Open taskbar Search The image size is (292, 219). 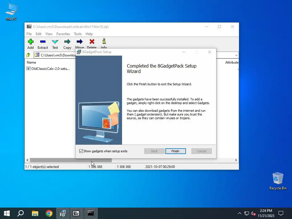tap(21, 213)
